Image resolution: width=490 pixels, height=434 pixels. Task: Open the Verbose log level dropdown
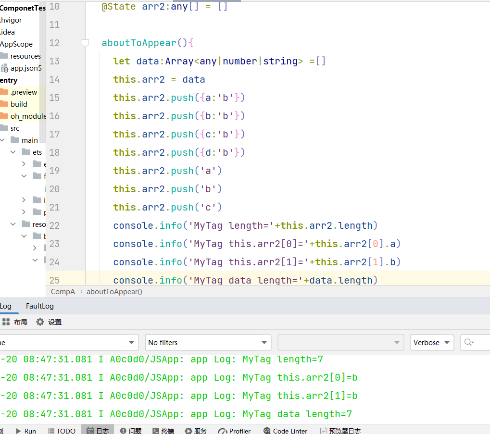click(432, 343)
